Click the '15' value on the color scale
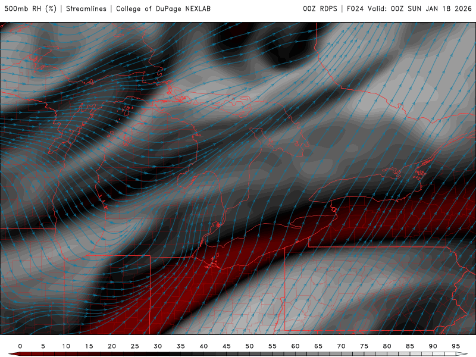Screen dimensions: 476x357 click(x=89, y=346)
